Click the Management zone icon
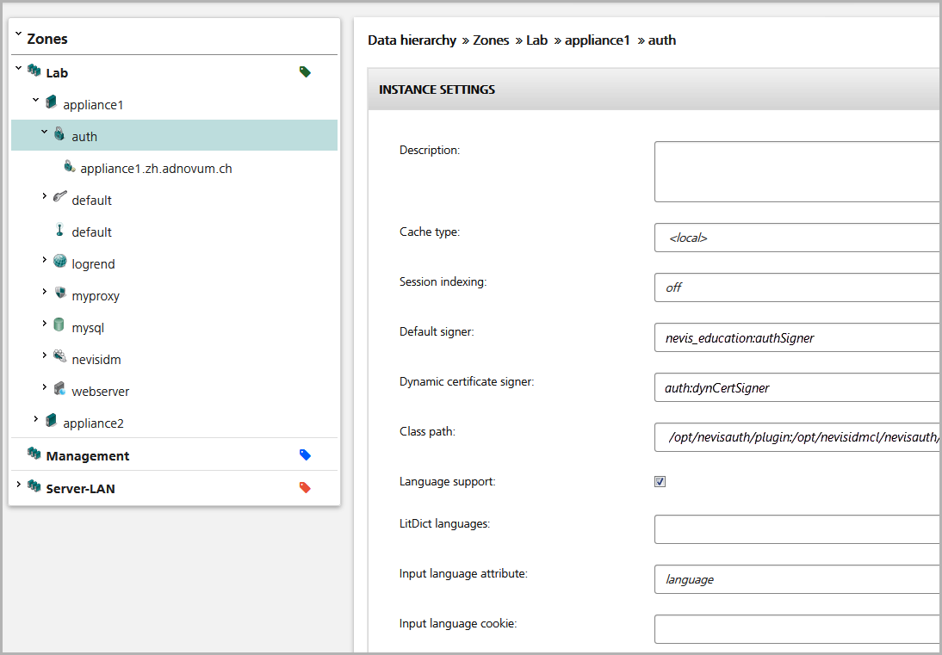The height and width of the screenshot is (655, 942). click(34, 454)
